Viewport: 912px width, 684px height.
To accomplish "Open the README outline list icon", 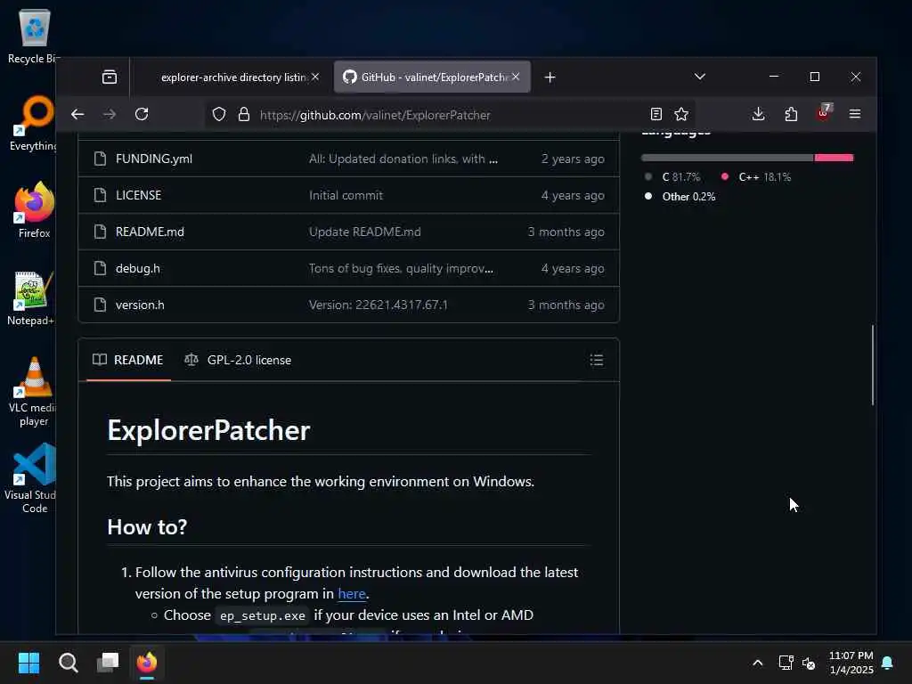I will point(596,360).
